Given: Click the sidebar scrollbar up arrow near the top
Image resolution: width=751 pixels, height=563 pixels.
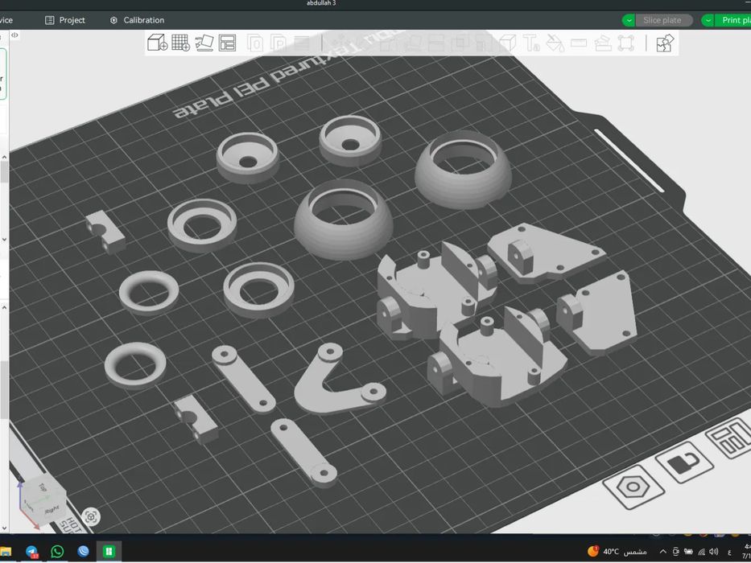Looking at the screenshot, I should (x=4, y=157).
